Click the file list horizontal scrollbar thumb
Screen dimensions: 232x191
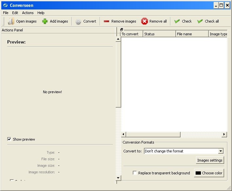[x=153, y=134]
